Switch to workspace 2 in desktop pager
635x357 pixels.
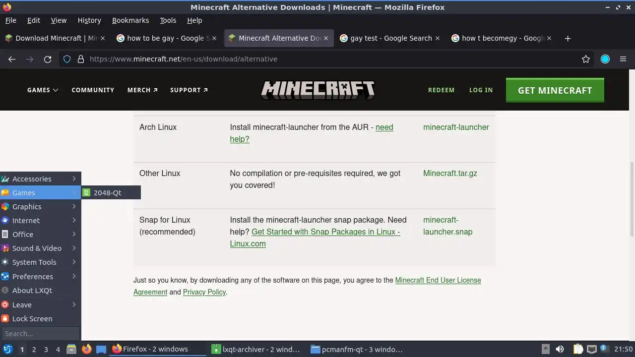pos(34,350)
